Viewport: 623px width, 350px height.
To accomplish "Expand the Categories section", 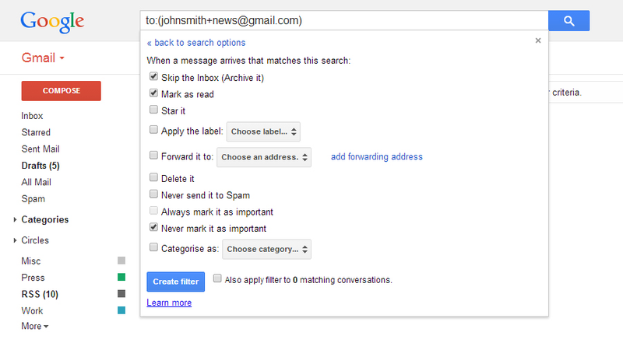I will 15,219.
